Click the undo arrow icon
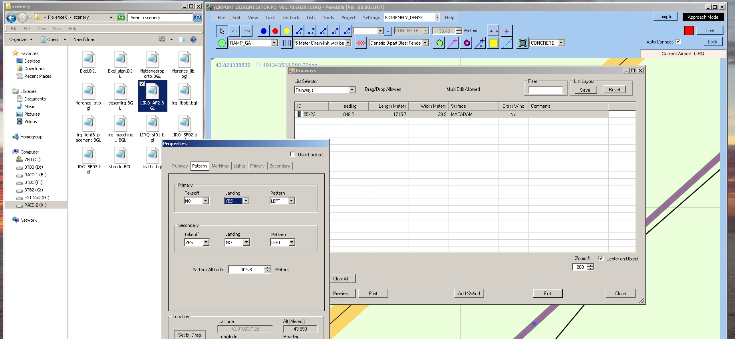735x339 pixels. 234,31
